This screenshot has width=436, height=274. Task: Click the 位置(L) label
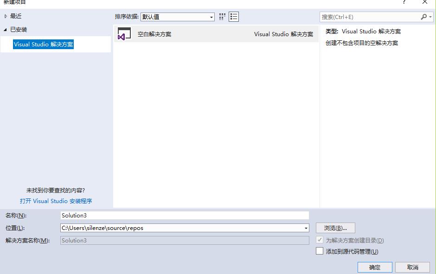[x=15, y=228]
